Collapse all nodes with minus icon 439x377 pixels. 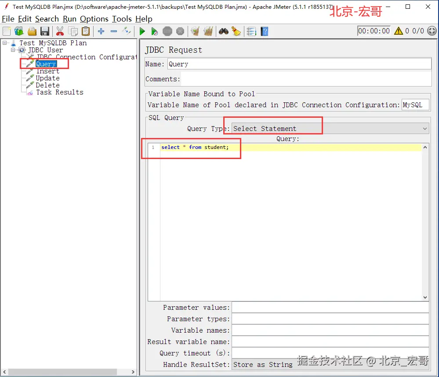[x=114, y=31]
